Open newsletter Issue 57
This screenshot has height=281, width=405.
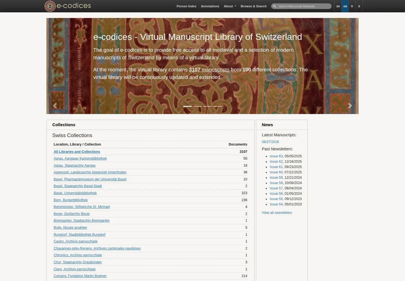[x=276, y=188]
